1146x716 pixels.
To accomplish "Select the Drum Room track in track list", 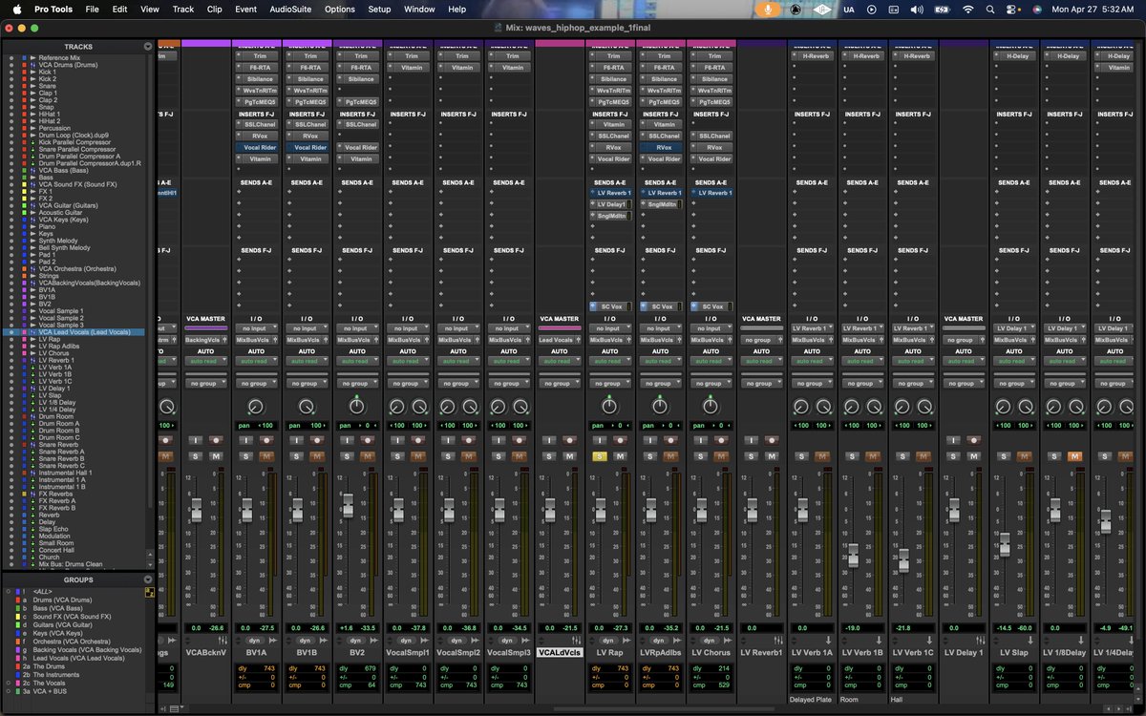I will (55, 416).
